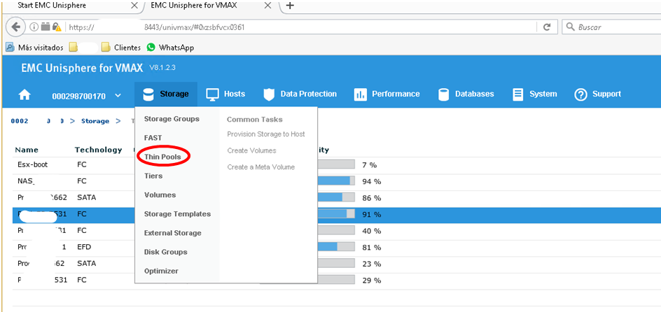This screenshot has width=661, height=312.
Task: Open the Support question mark icon
Action: click(x=581, y=95)
